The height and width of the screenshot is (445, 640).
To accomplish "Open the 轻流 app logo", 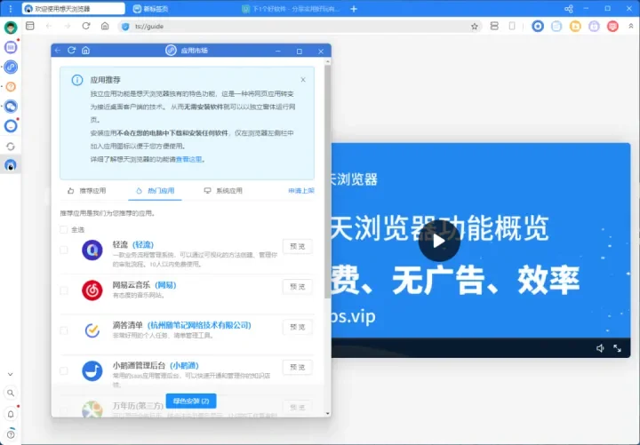I will click(x=92, y=250).
